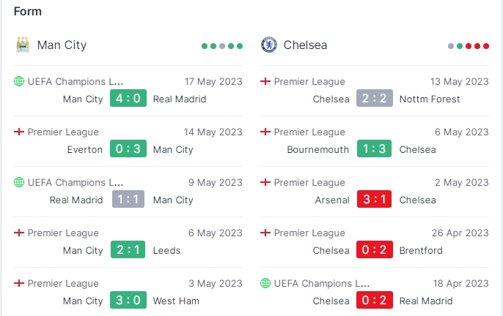Open the 4:0 Man City vs Real Madrid score
This screenshot has height=316, width=503.
(x=128, y=98)
